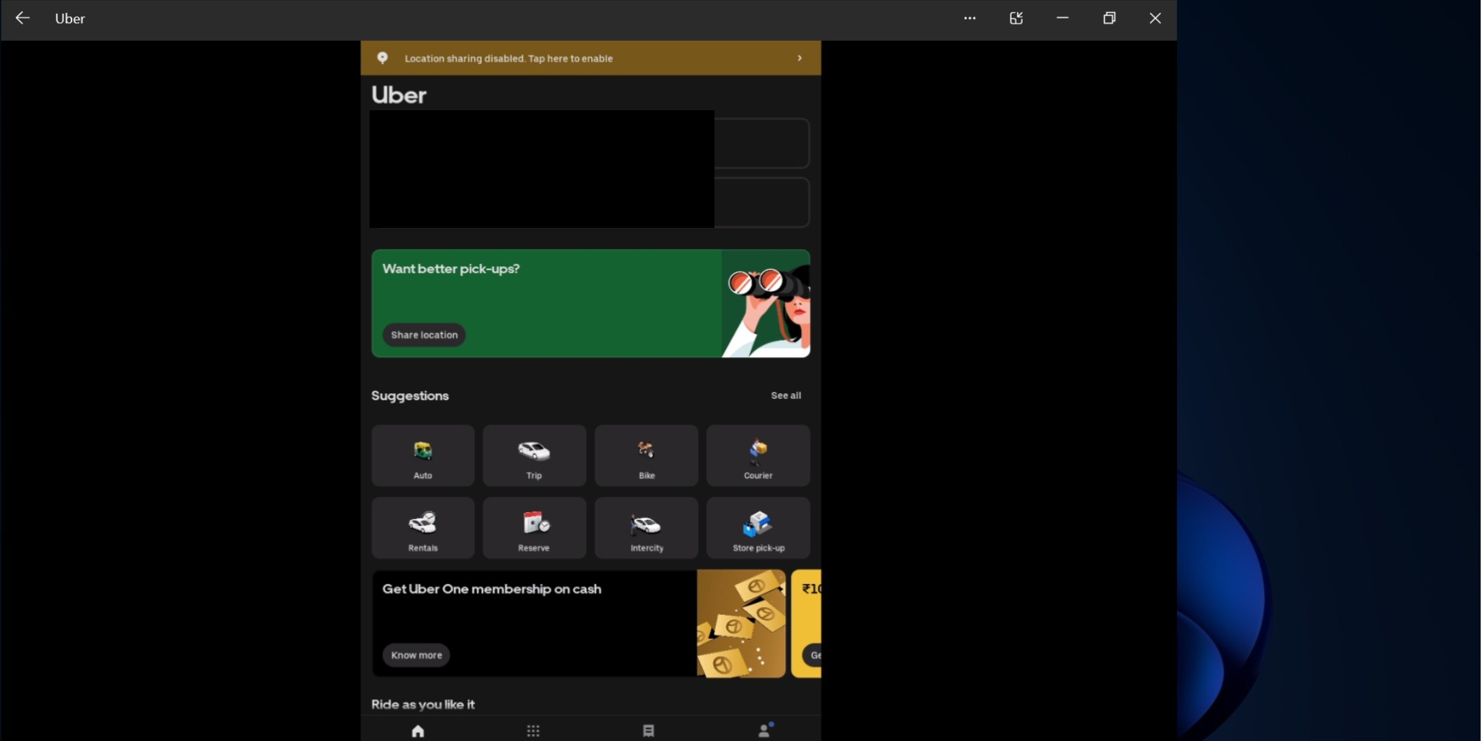The height and width of the screenshot is (741, 1482).
Task: Click the back arrow in title bar
Action: coord(22,18)
